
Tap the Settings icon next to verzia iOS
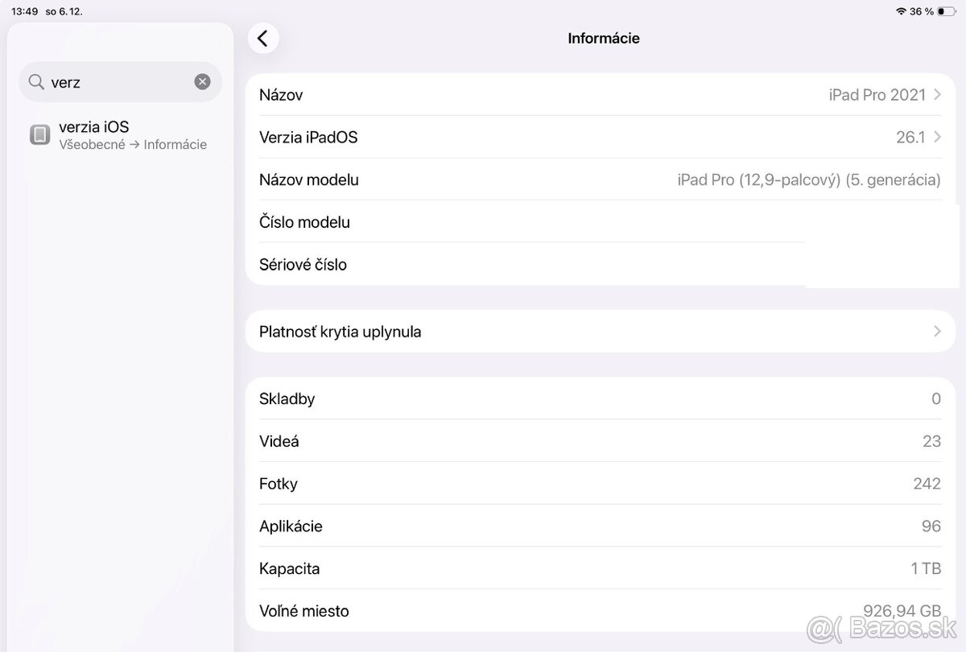(x=39, y=134)
